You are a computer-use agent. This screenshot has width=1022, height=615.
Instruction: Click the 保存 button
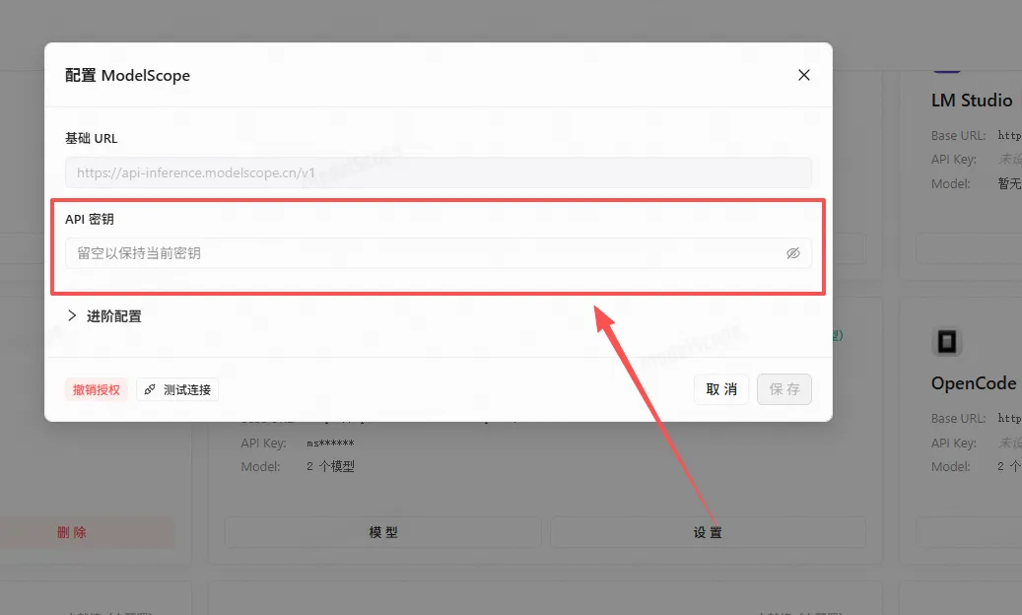[784, 389]
